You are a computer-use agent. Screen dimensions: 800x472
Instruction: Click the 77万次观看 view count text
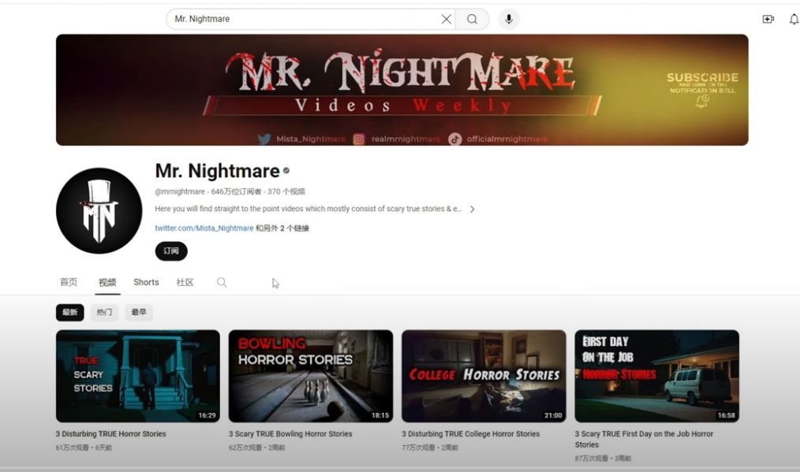(x=418, y=448)
